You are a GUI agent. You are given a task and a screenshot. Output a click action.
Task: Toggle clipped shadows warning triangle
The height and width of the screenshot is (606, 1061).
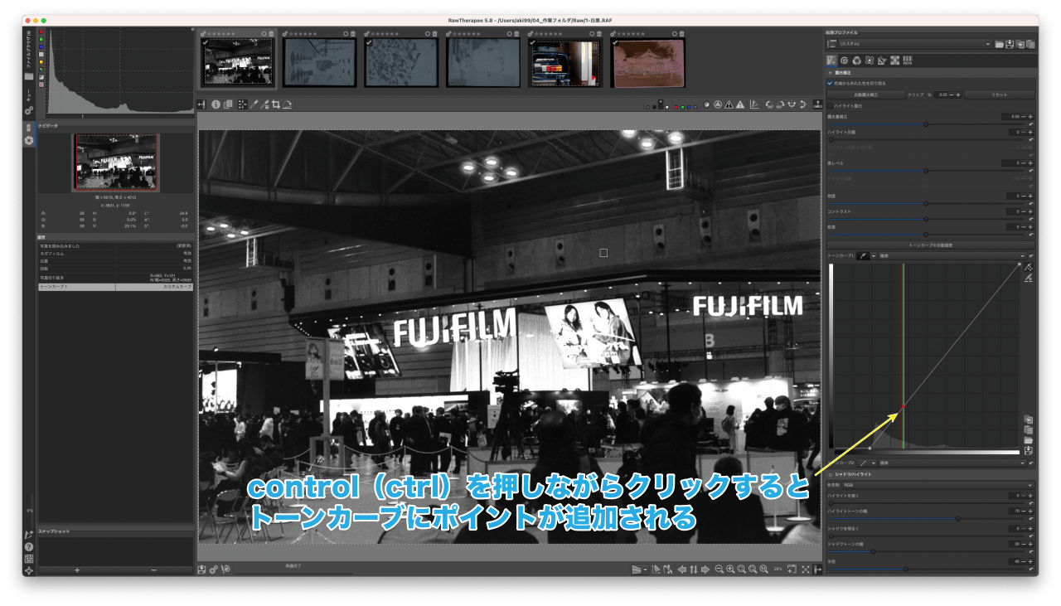pyautogui.click(x=729, y=104)
